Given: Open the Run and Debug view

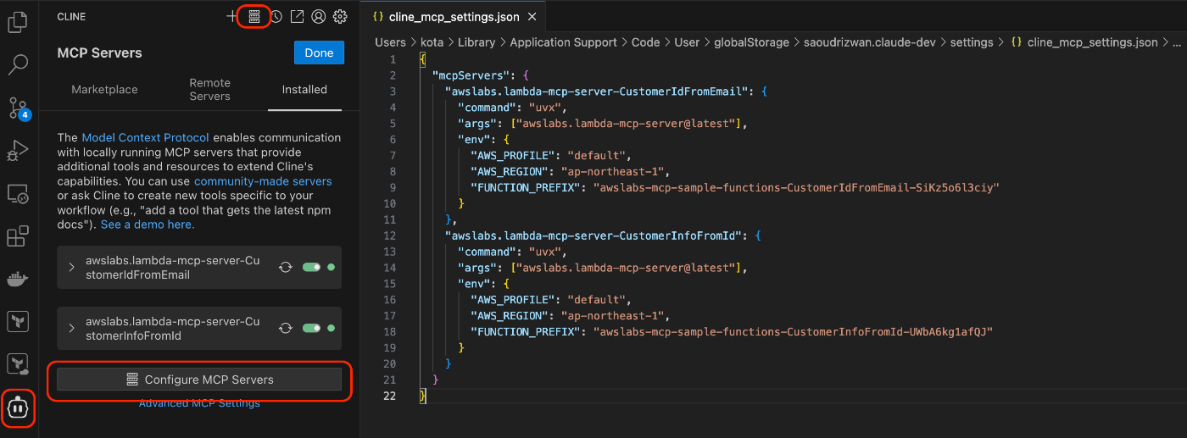Looking at the screenshot, I should [18, 151].
